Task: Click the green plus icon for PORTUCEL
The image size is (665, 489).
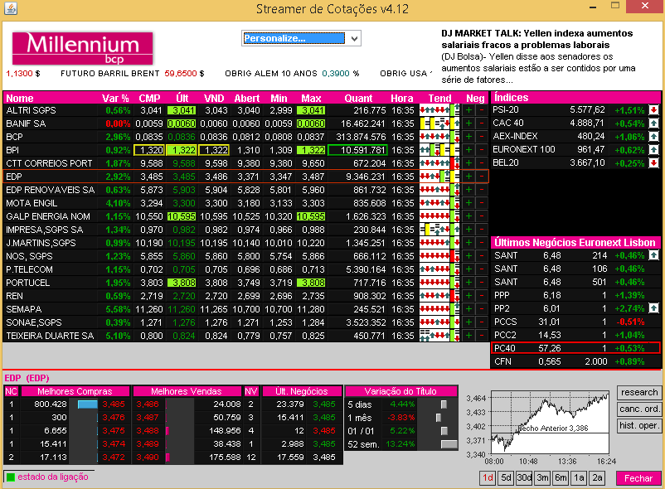Action: pyautogui.click(x=468, y=283)
